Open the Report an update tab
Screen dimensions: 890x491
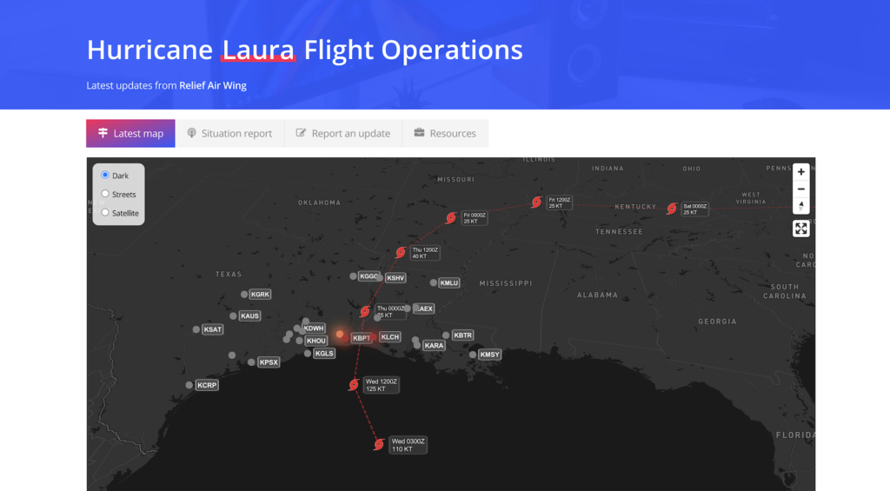point(343,134)
